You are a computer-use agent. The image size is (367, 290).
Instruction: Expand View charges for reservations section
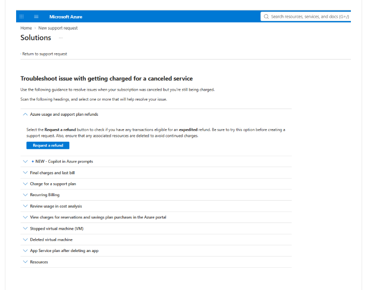pyautogui.click(x=156, y=217)
